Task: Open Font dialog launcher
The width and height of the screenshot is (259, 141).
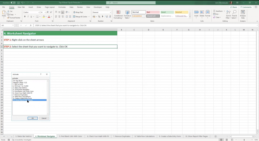Action: click(x=52, y=21)
